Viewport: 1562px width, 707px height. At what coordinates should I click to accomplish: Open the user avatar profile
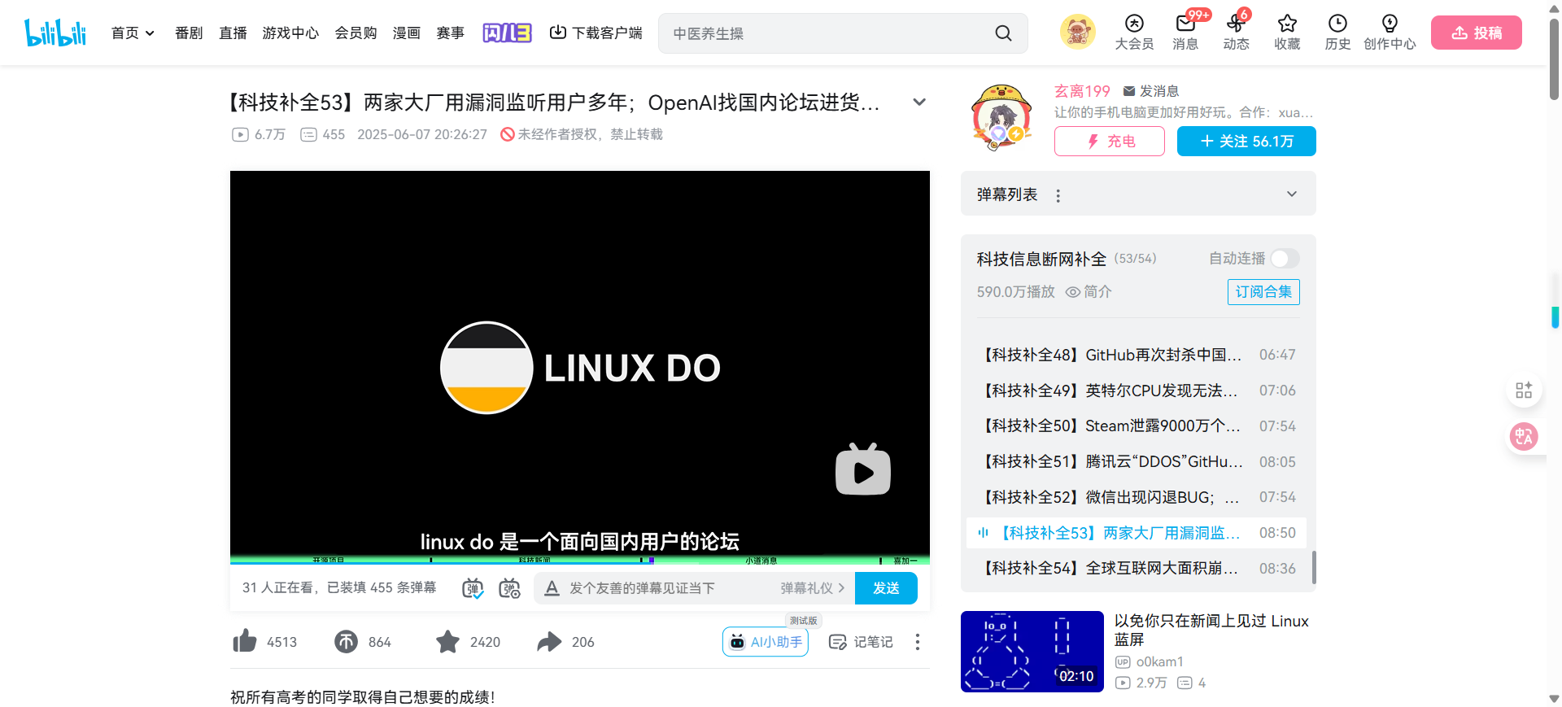tap(1077, 33)
